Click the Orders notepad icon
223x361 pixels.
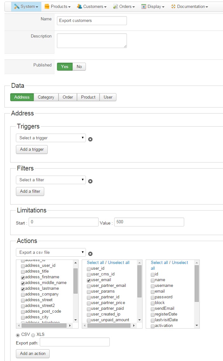(115, 7)
